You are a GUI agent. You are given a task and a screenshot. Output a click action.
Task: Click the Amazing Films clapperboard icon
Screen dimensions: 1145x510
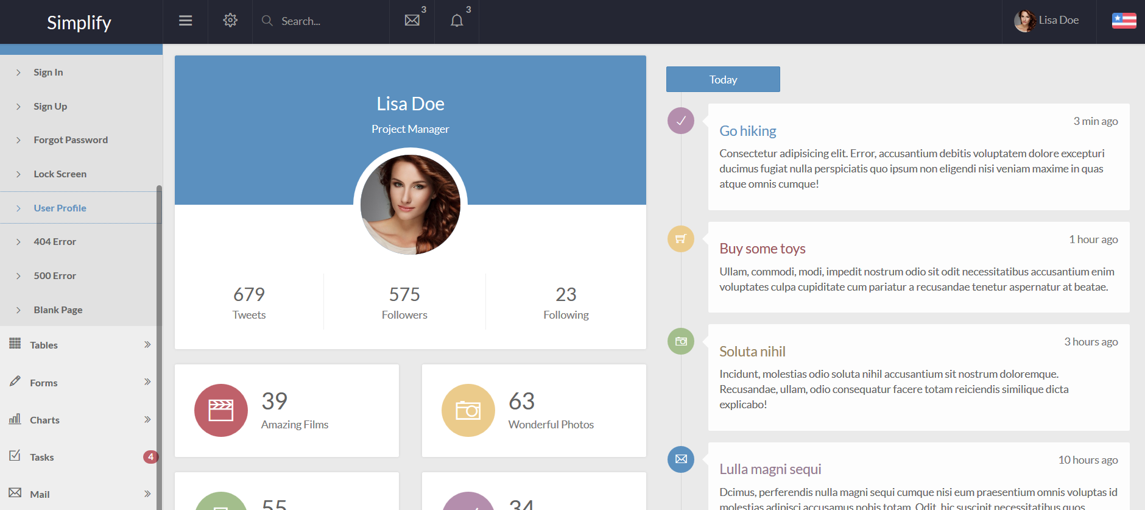221,410
